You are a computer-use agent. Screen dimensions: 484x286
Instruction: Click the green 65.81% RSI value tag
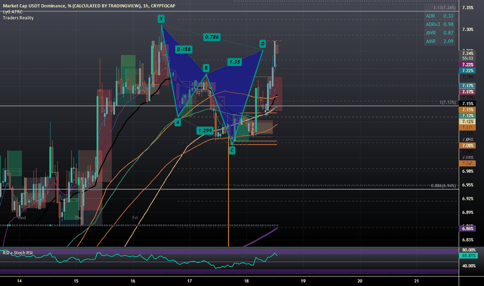click(468, 256)
